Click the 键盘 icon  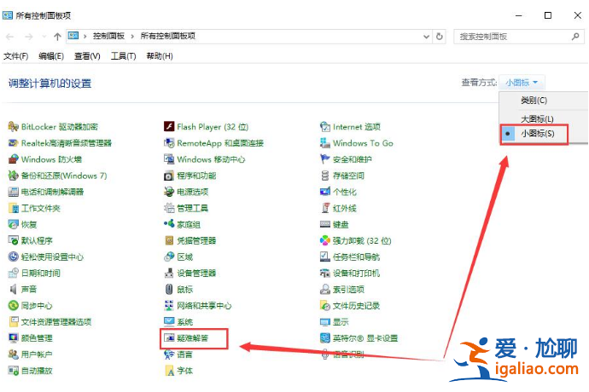[x=325, y=224]
